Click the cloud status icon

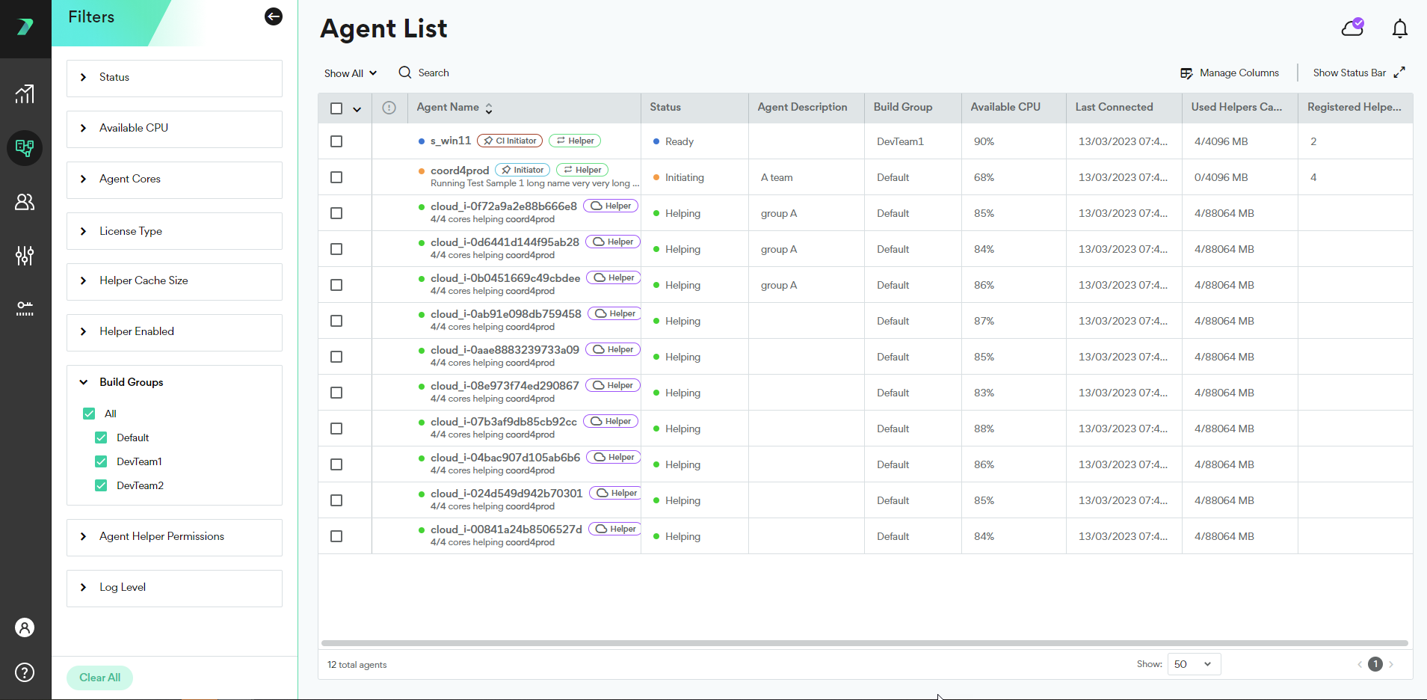tap(1352, 28)
